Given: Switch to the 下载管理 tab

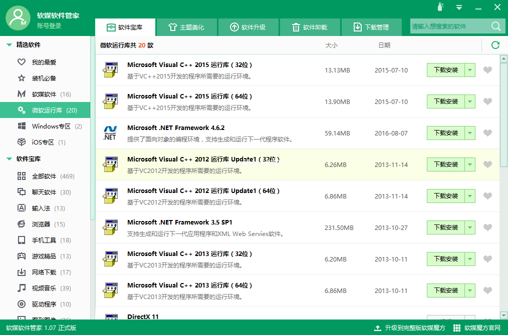Looking at the screenshot, I should click(x=371, y=27).
